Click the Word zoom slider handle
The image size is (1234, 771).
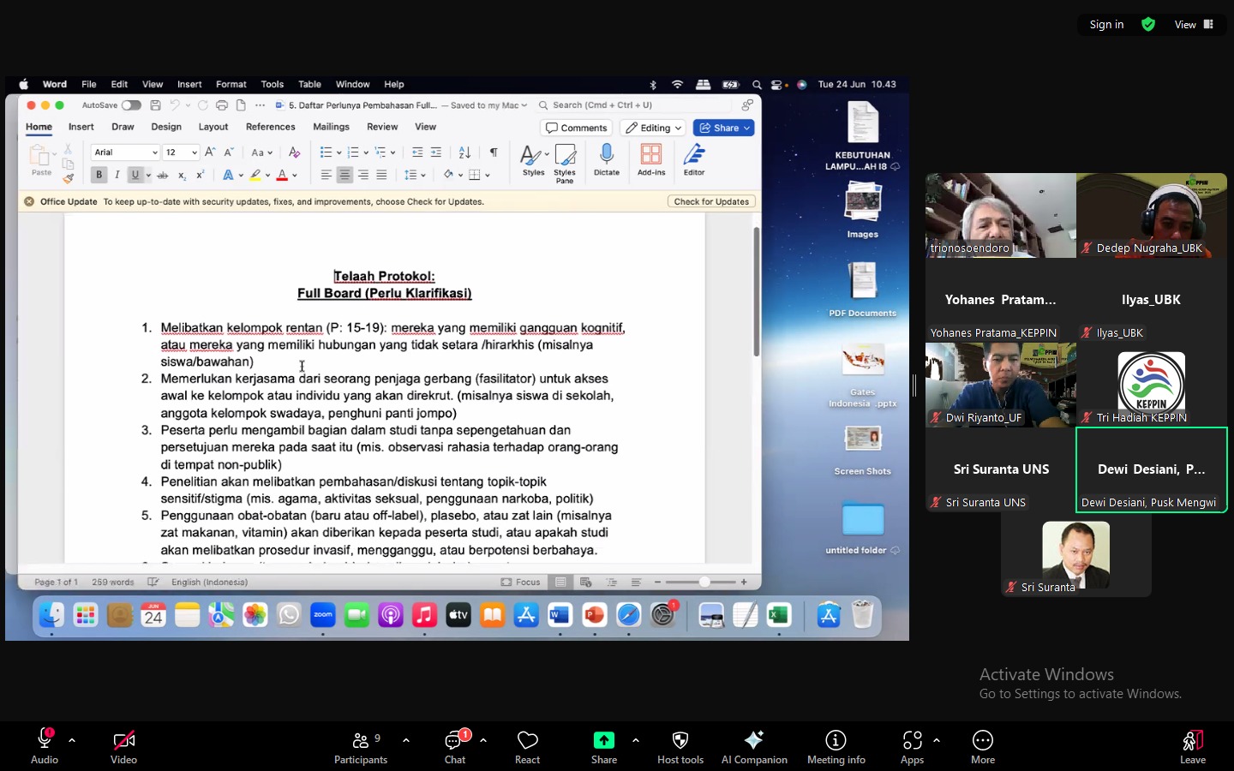click(x=704, y=582)
